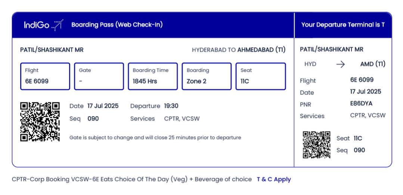This screenshot has width=403, height=195.
Task: Click the Departure time 19:30
Action: tap(171, 106)
